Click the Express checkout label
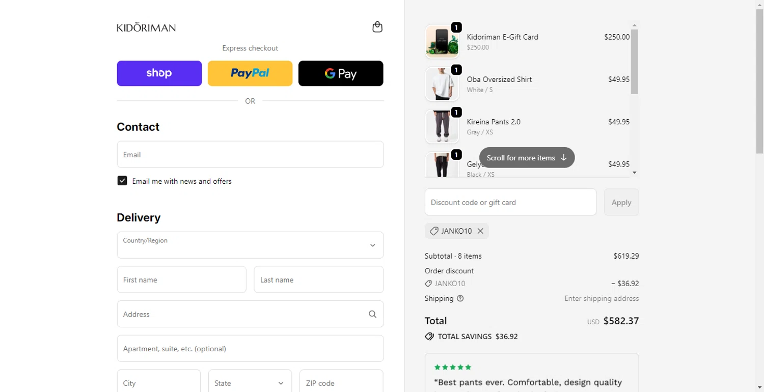 point(250,48)
